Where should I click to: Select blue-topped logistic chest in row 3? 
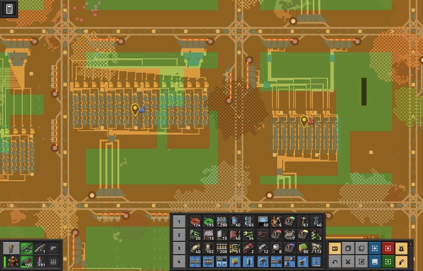pos(289,248)
